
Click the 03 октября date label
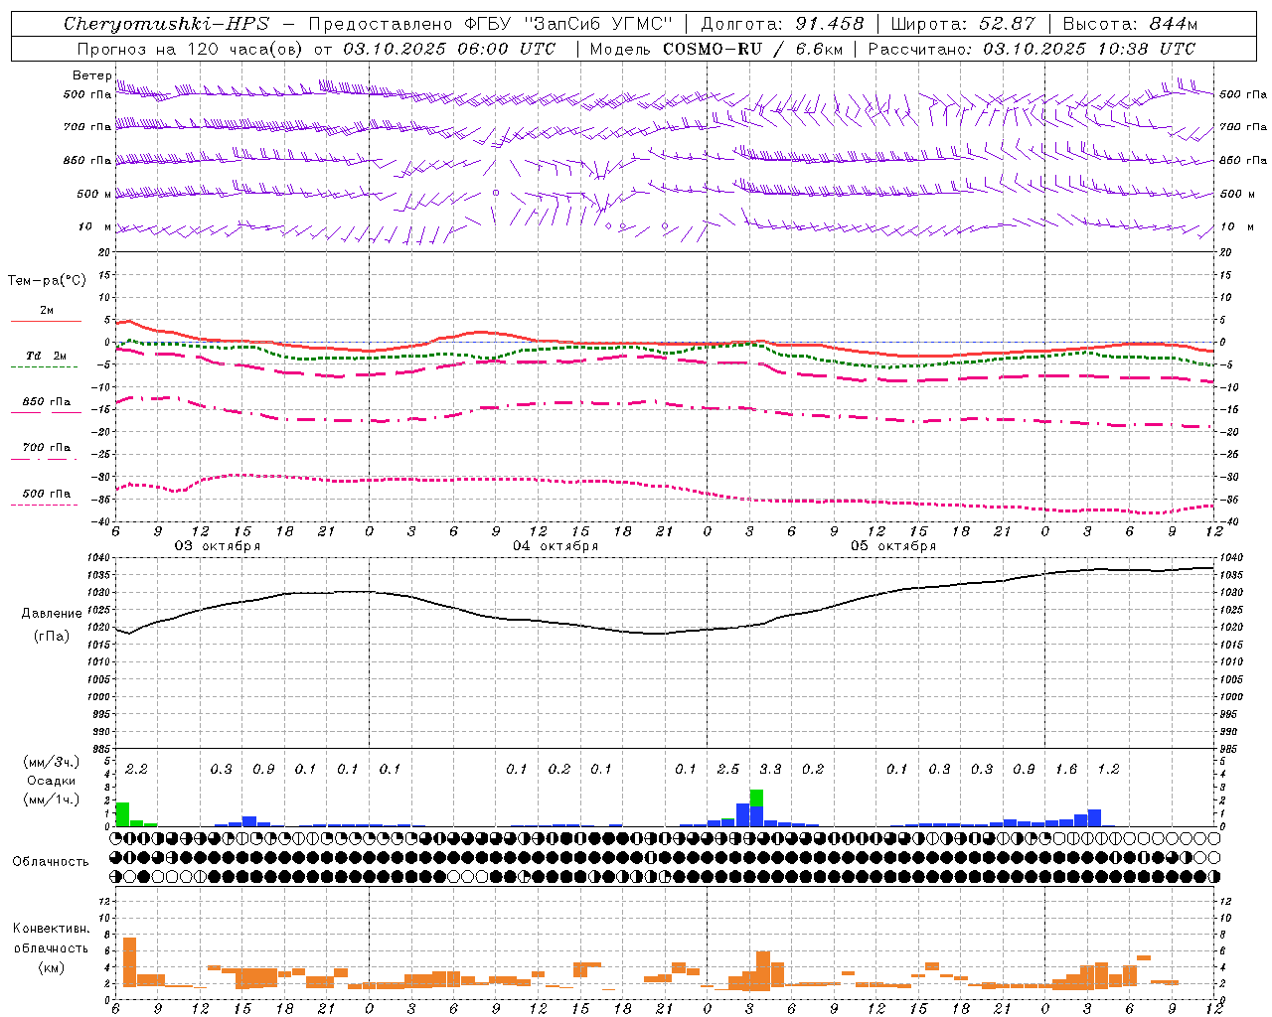click(218, 546)
